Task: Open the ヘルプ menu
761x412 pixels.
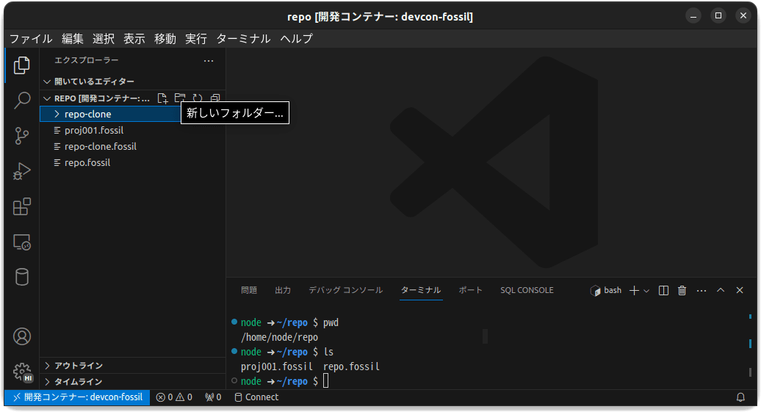Action: click(x=297, y=38)
